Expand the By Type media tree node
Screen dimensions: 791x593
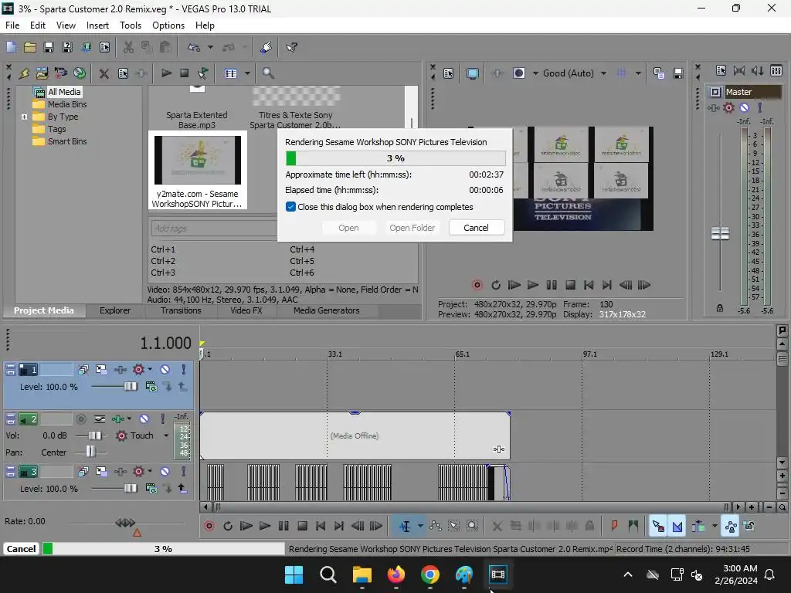(x=24, y=117)
